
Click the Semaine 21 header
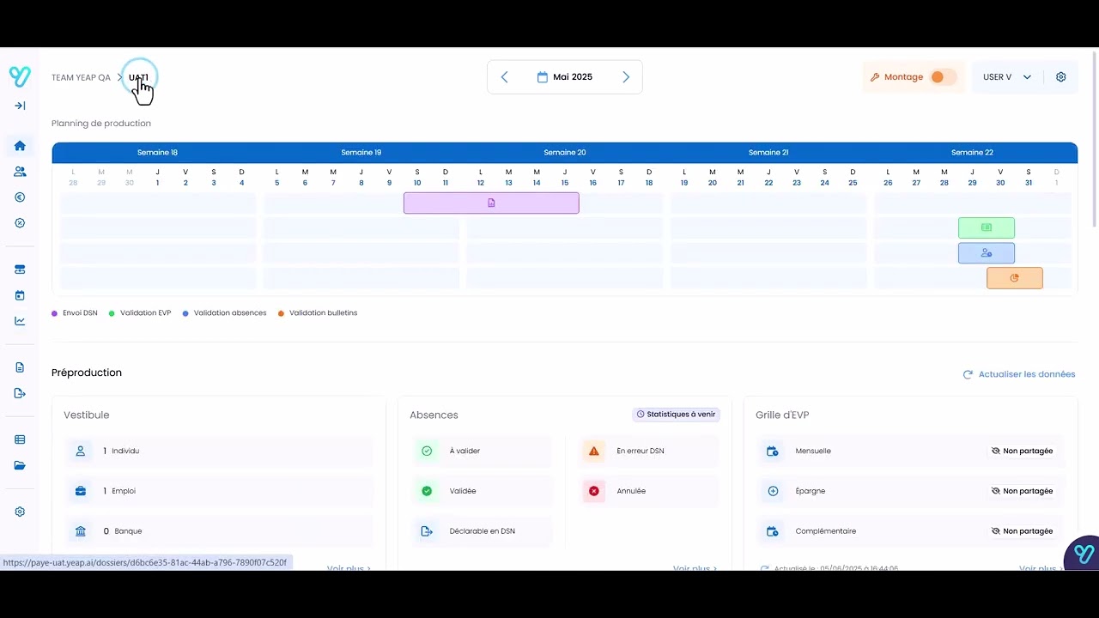(768, 153)
